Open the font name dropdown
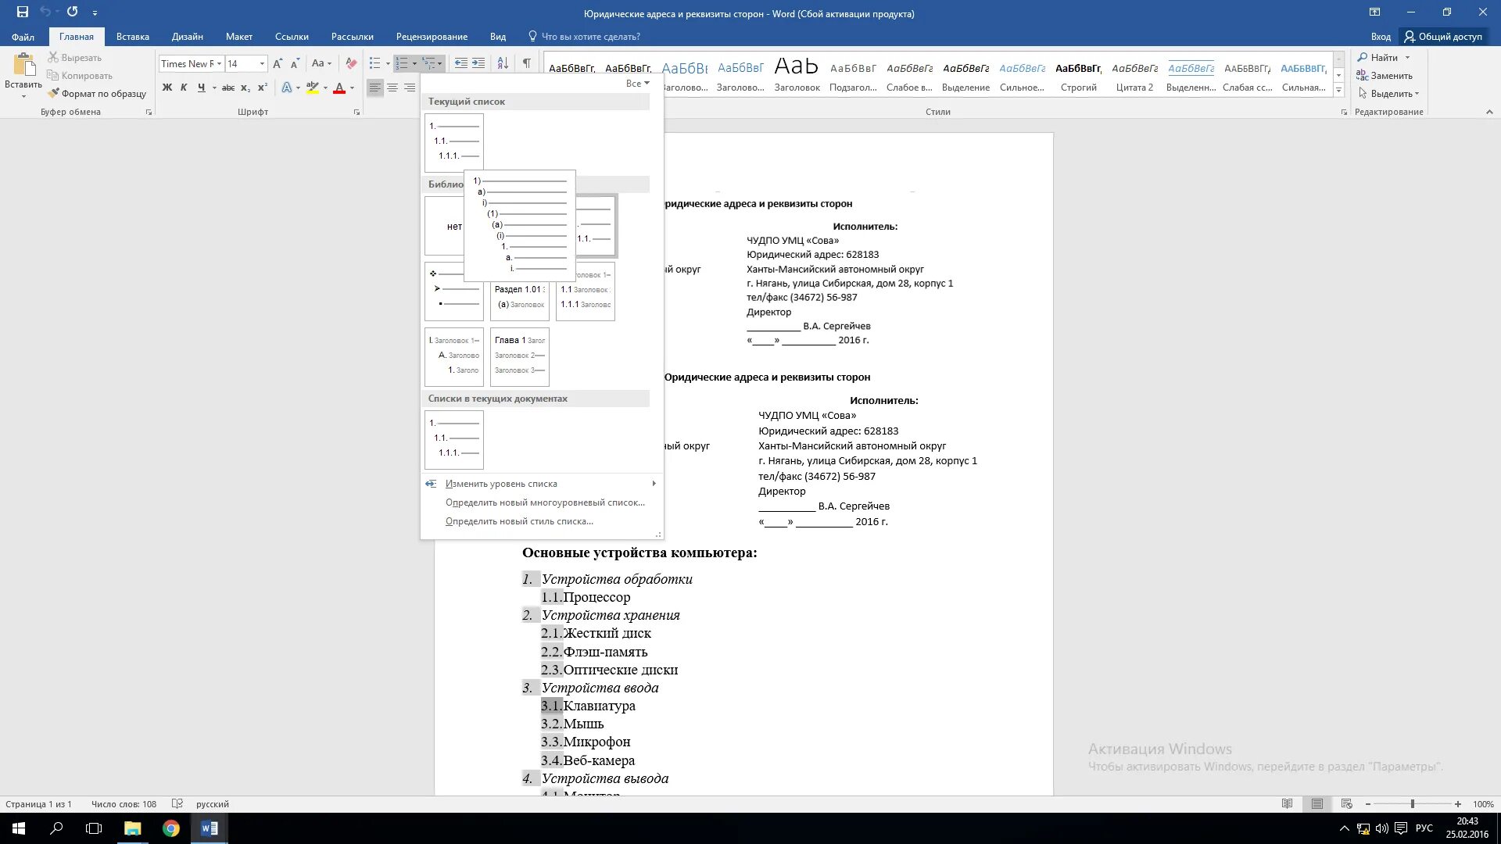 point(220,63)
